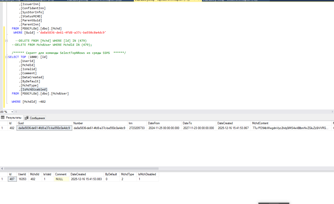Select the ByDefault cell with value 0
This screenshot has width=334, height=204.
(x=112, y=179)
